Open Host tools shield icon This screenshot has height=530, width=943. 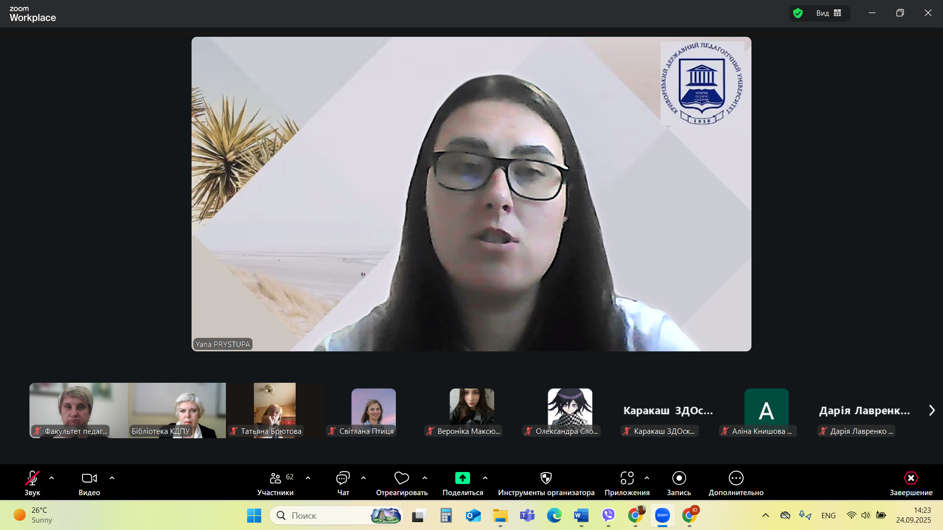point(546,478)
